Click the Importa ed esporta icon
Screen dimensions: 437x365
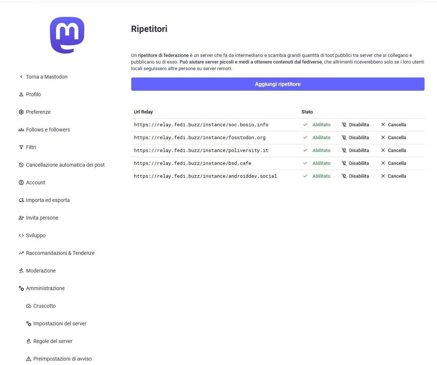pyautogui.click(x=21, y=200)
